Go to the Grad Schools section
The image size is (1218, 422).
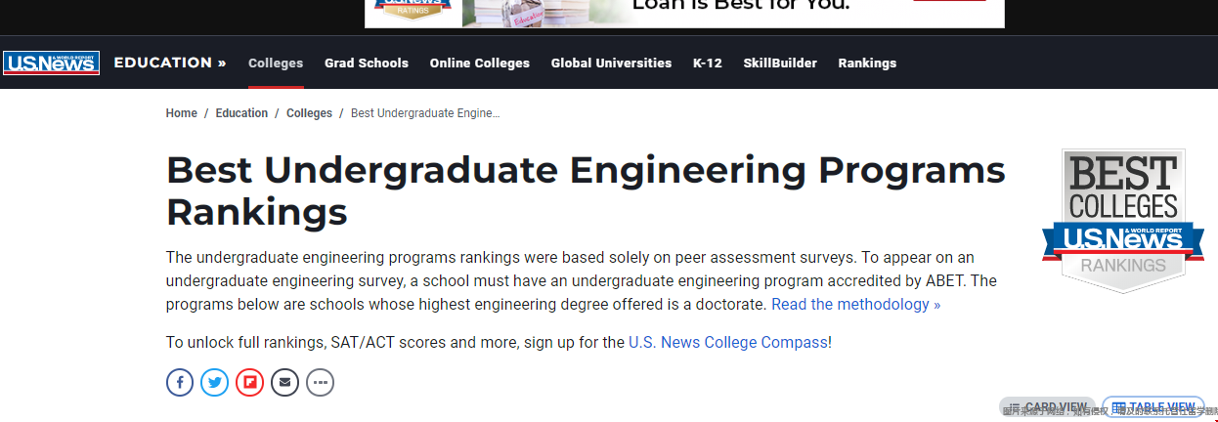click(x=367, y=63)
